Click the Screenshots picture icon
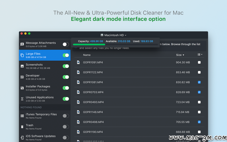This screenshot has width=227, height=142. pyautogui.click(x=22, y=66)
